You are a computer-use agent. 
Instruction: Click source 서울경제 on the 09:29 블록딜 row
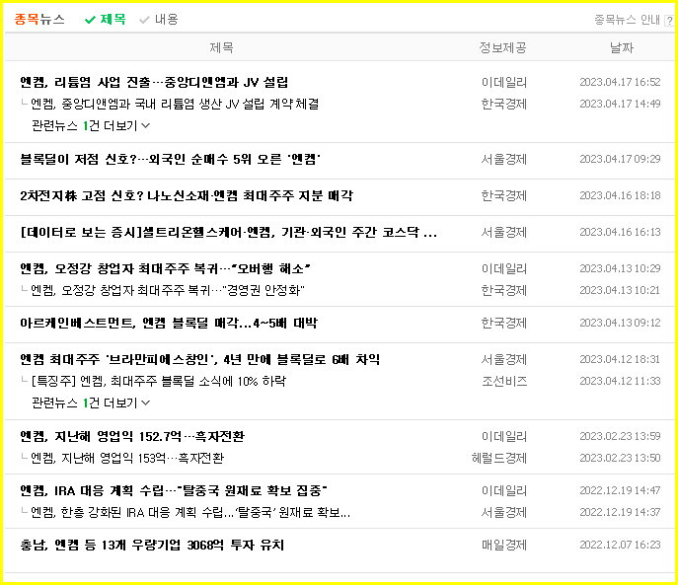tap(504, 160)
